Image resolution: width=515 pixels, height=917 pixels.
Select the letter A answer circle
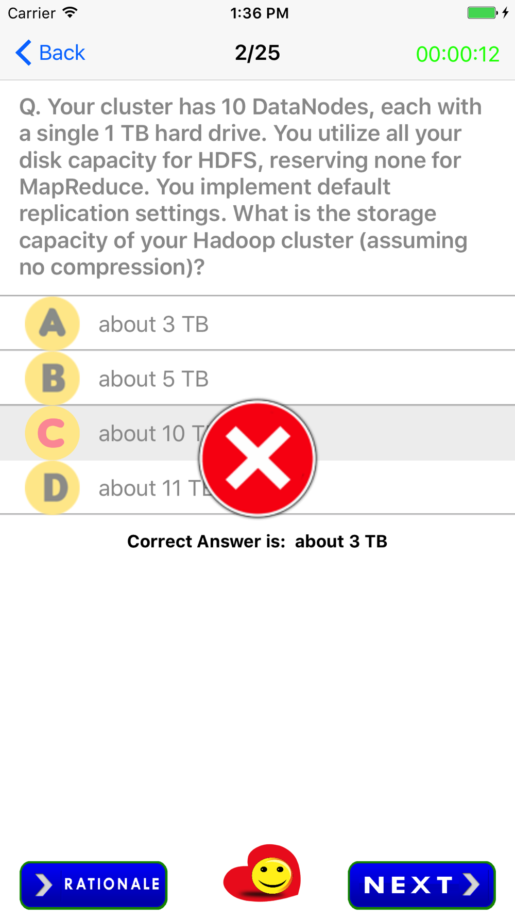52,324
